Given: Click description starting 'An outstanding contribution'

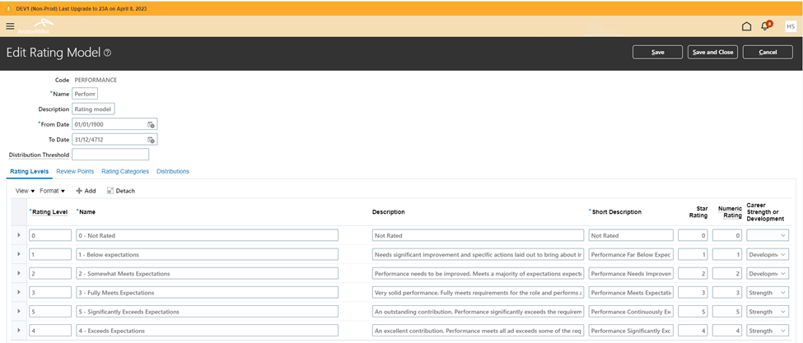Looking at the screenshot, I should (479, 311).
